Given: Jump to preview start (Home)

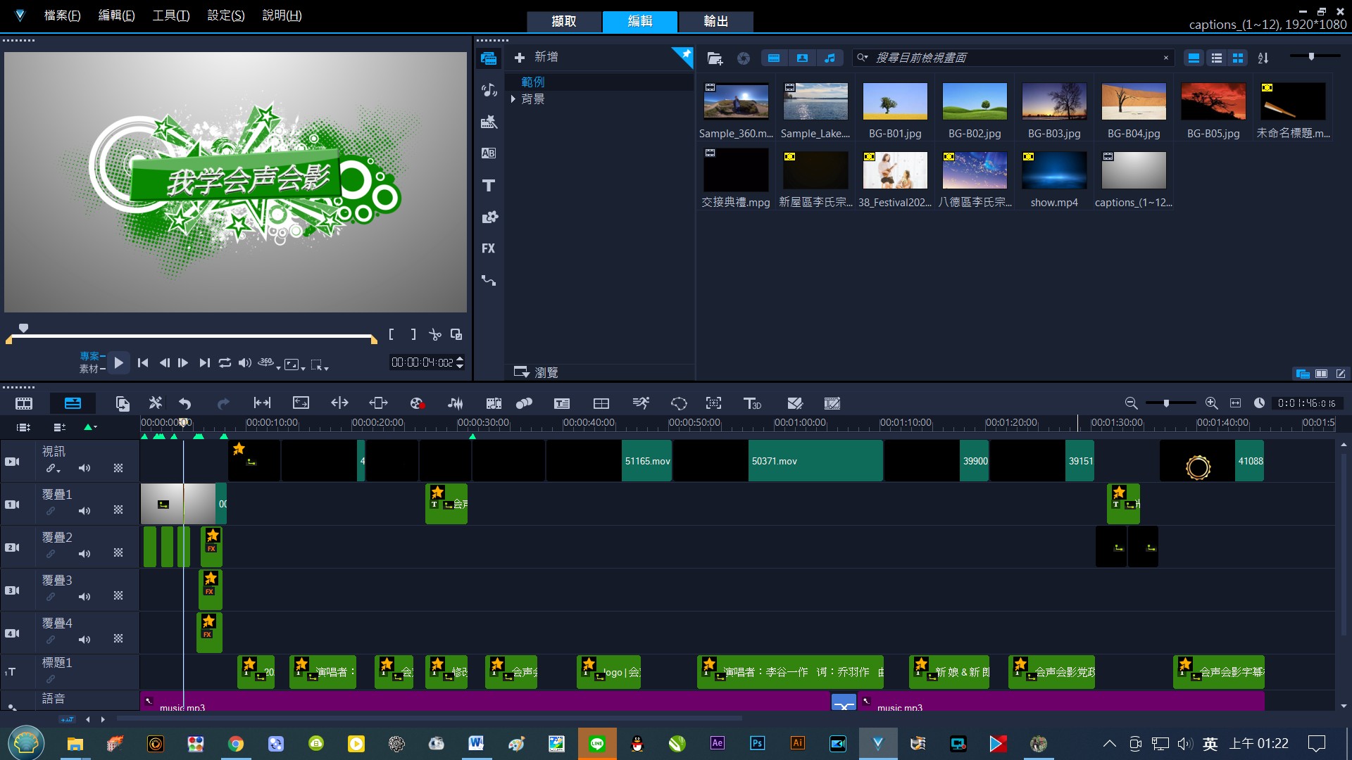Looking at the screenshot, I should (143, 363).
